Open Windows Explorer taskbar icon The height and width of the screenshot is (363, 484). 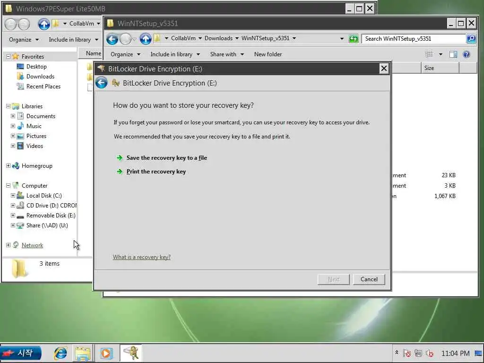[82, 354]
